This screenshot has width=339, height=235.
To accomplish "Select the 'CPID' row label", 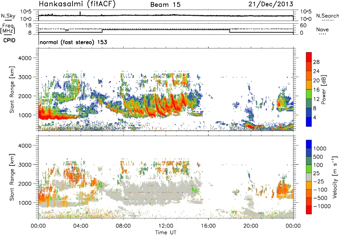I will [9, 40].
